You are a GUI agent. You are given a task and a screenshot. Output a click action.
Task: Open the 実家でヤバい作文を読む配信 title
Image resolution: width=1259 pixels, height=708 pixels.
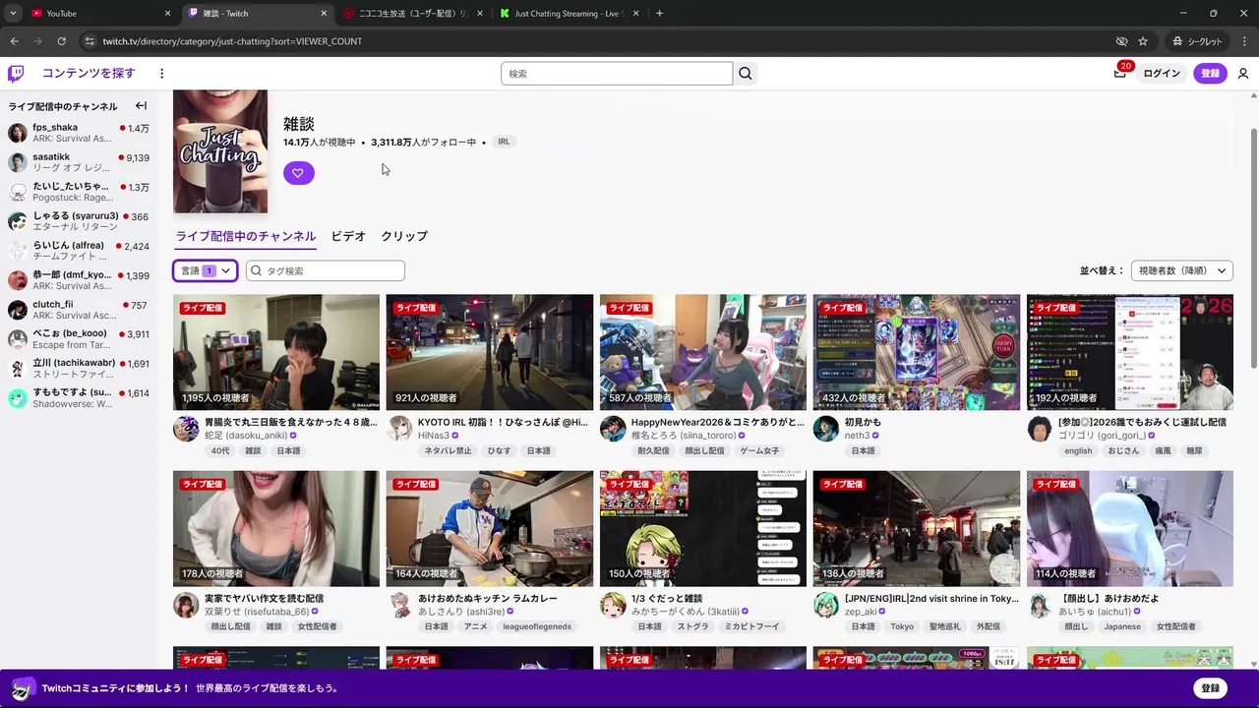click(x=264, y=598)
